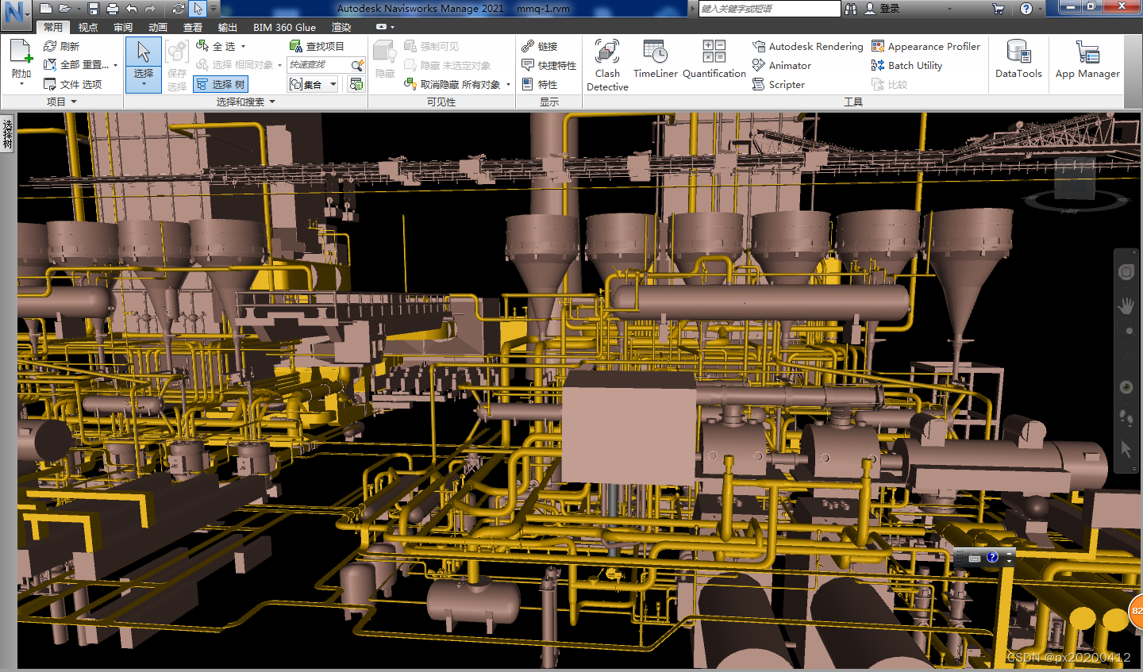Open the Quantification workbook
Screen dimensions: 1143x672
pos(714,60)
